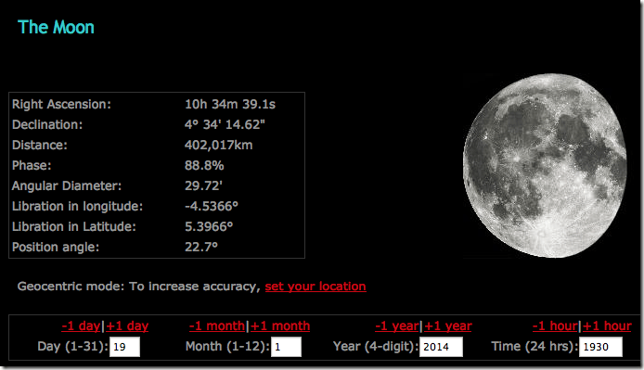Screen dimensions: 644x370
Task: Click the -1 day link
Action: point(81,326)
